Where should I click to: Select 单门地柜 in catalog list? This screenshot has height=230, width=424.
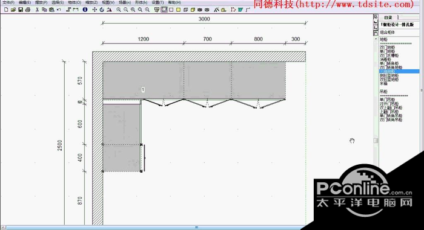[387, 51]
